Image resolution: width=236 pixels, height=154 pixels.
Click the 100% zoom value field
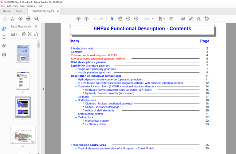click(146, 19)
